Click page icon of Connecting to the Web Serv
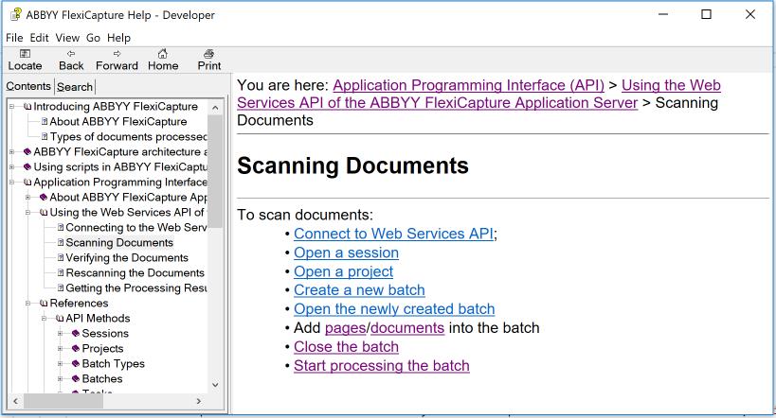 point(61,227)
